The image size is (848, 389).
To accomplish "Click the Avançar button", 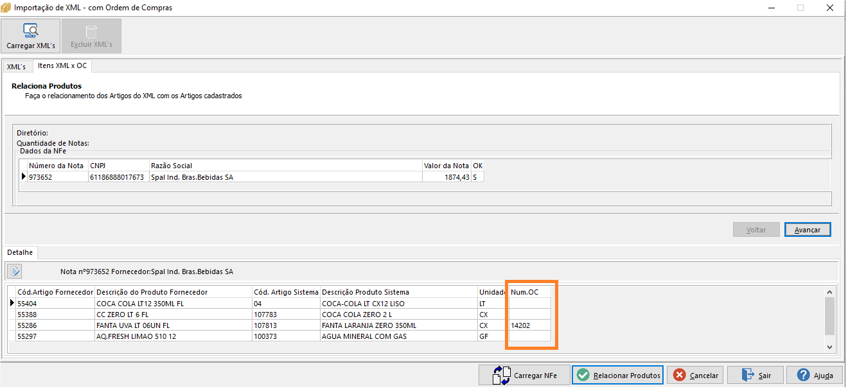I will (808, 230).
